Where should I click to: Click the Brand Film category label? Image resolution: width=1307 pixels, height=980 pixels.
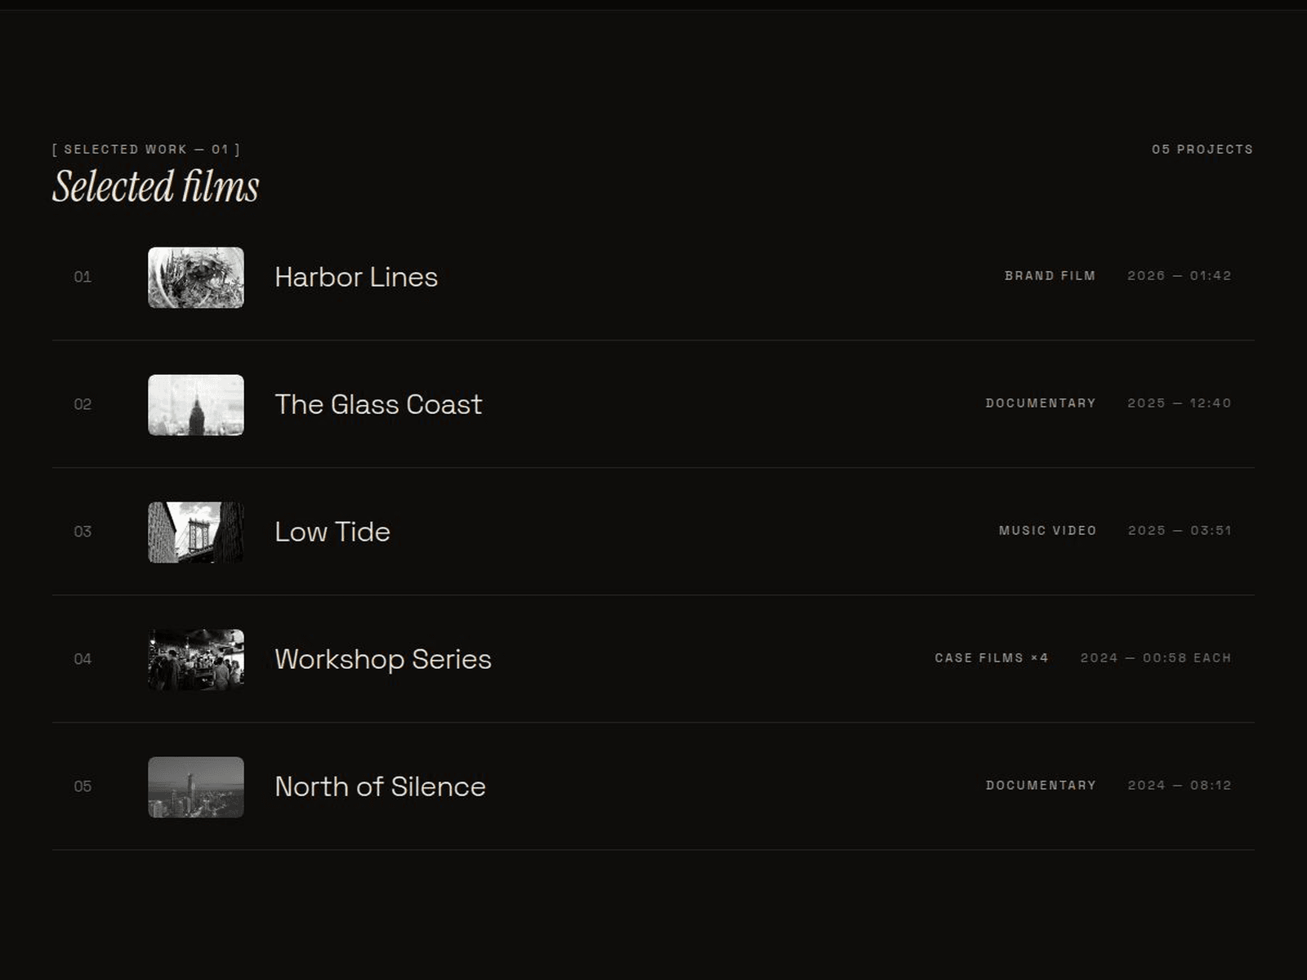coord(1050,276)
